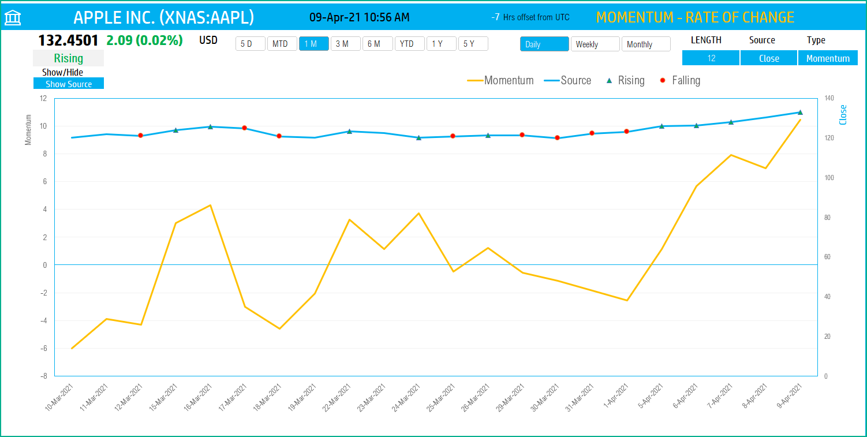The height and width of the screenshot is (437, 867).
Task: Click the USD currency label
Action: [208, 40]
